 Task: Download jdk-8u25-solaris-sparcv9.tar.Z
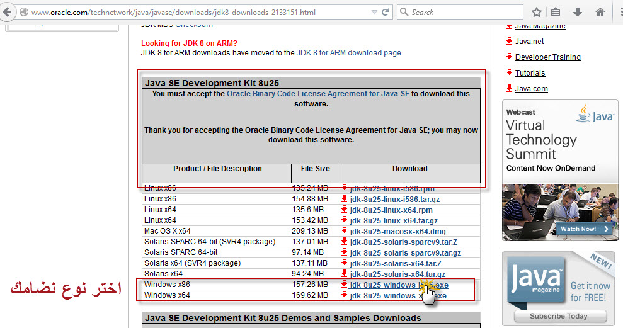tap(403, 242)
